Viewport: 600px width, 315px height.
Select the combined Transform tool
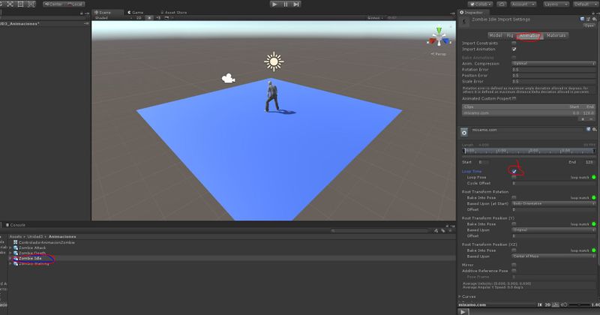click(31, 4)
